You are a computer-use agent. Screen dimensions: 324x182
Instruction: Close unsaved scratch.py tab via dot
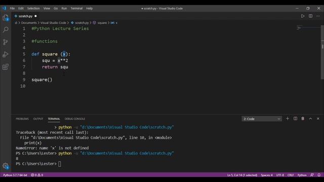(x=35, y=16)
